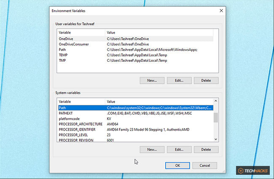Click the value 23 of PROCESSOR_LEVEL

[x=108, y=135]
